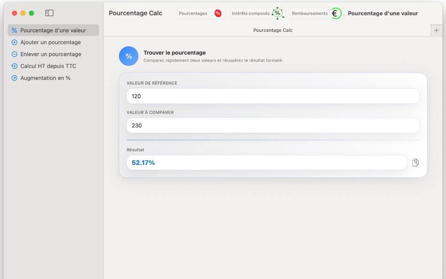Open the Remboursements toolbar section
Image resolution: width=446 pixels, height=279 pixels.
[309, 13]
